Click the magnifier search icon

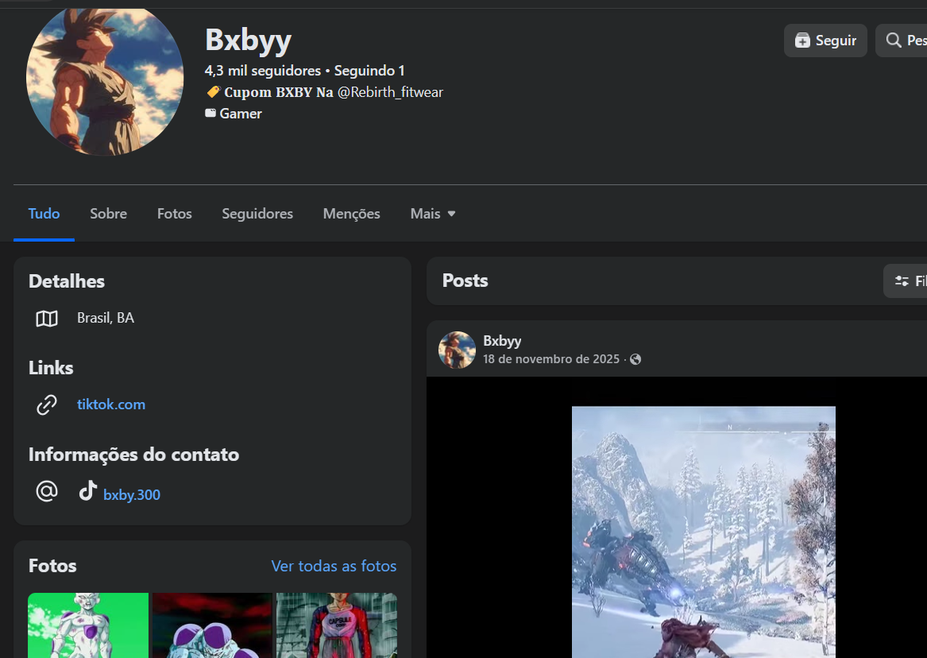click(x=894, y=41)
